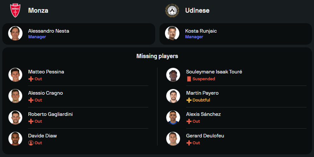Open the Udinese team page link
The width and height of the screenshot is (314, 157).
pos(197,10)
